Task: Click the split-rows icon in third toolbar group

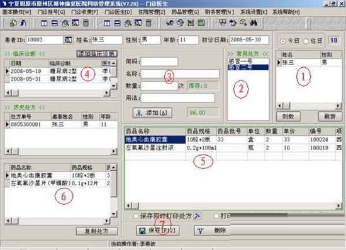Action: tap(118, 23)
